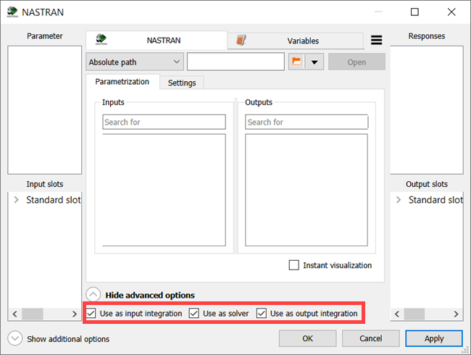Click the OK button
This screenshot has width=471, height=355.
pyautogui.click(x=307, y=338)
